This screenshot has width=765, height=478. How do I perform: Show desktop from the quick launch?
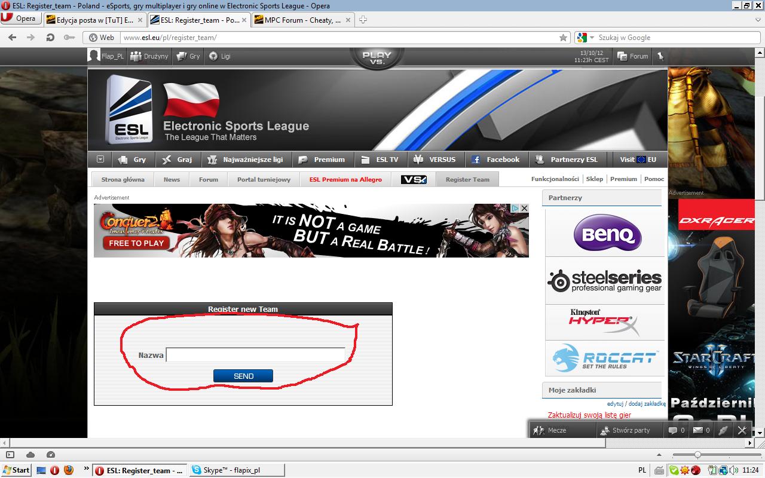click(x=41, y=470)
